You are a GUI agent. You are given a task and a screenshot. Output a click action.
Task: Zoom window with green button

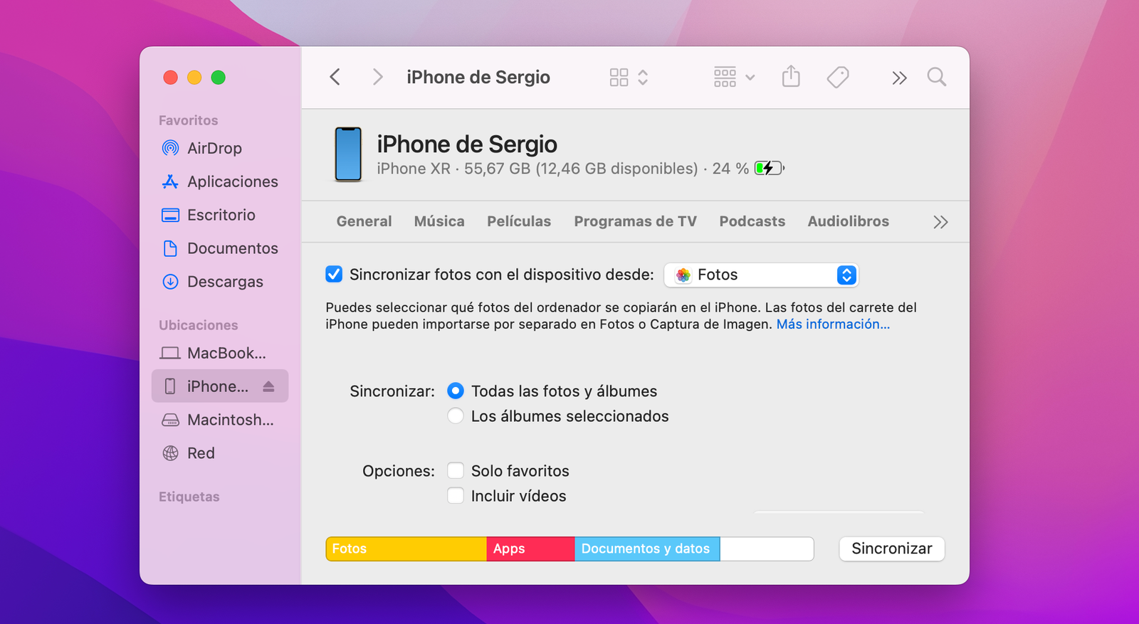(x=219, y=78)
